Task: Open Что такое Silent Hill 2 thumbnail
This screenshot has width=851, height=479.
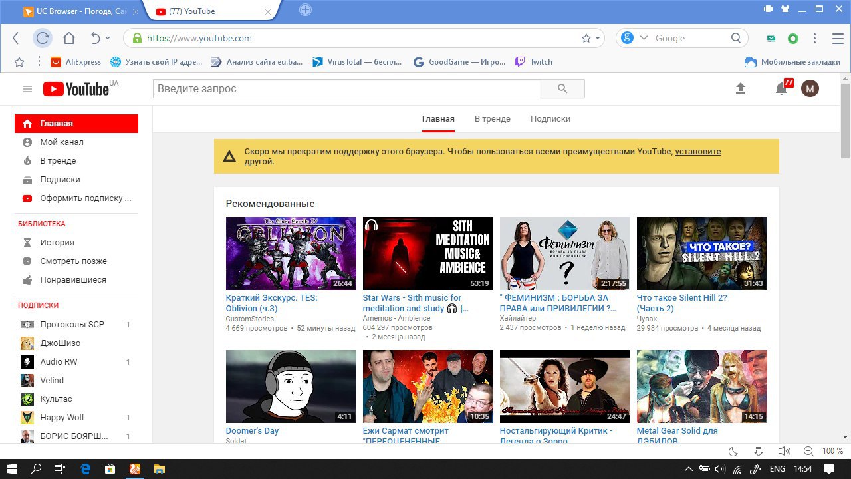Action: [x=702, y=253]
